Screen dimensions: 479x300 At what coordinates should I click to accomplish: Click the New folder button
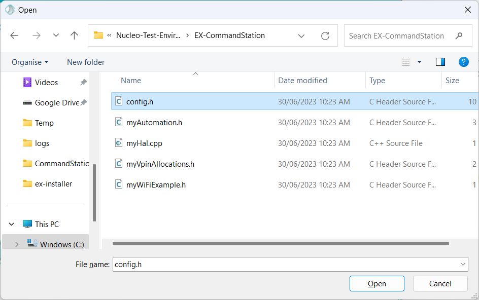(86, 62)
